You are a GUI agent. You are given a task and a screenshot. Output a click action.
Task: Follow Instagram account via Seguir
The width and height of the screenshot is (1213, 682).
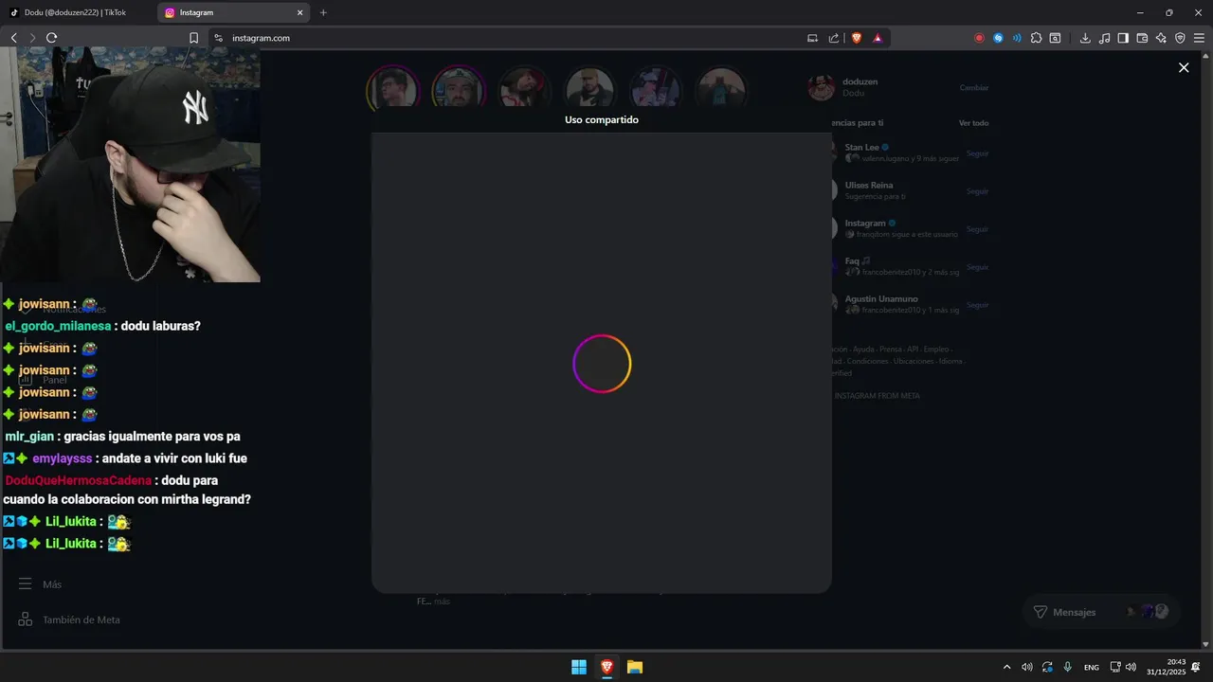(x=977, y=229)
